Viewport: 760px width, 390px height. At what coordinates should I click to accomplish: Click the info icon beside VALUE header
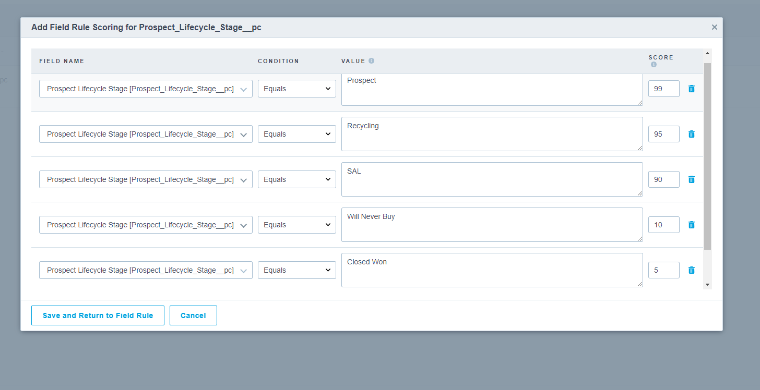coord(372,61)
